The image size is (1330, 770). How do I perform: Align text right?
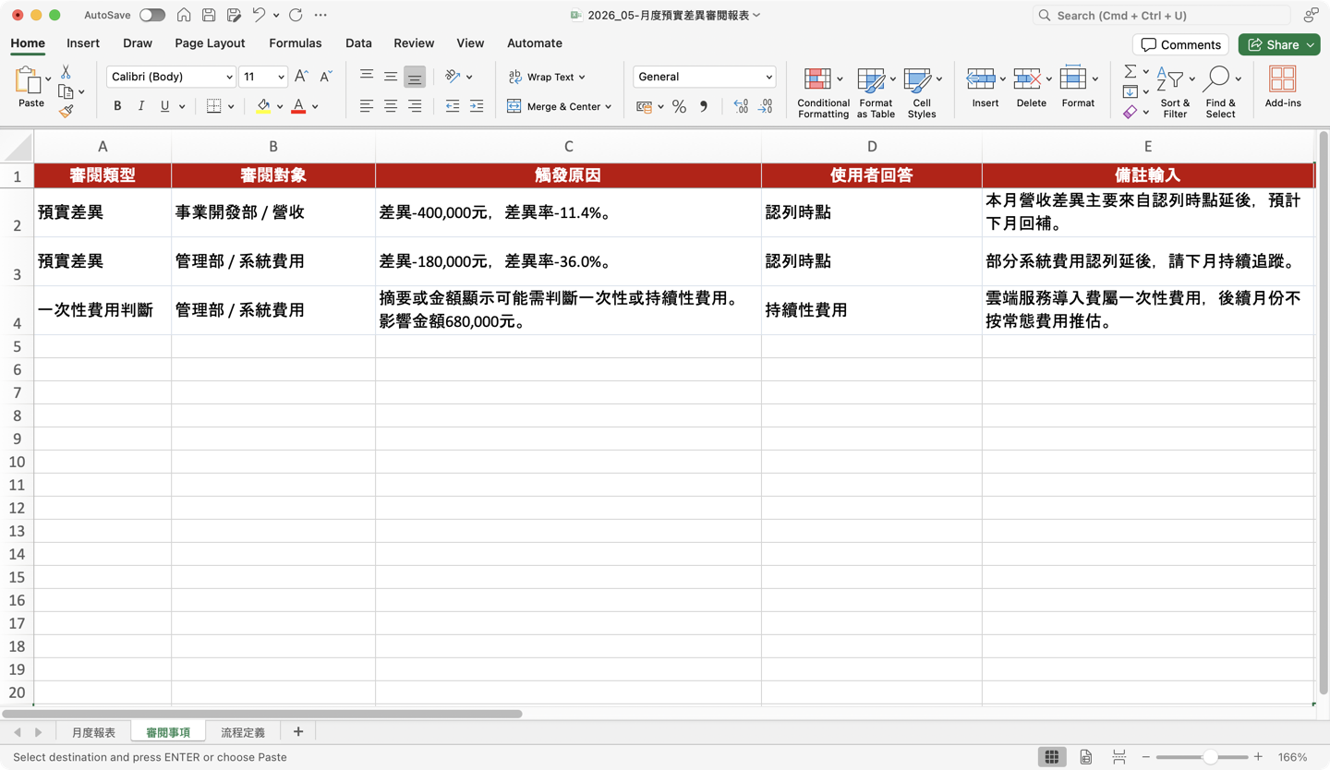(415, 106)
